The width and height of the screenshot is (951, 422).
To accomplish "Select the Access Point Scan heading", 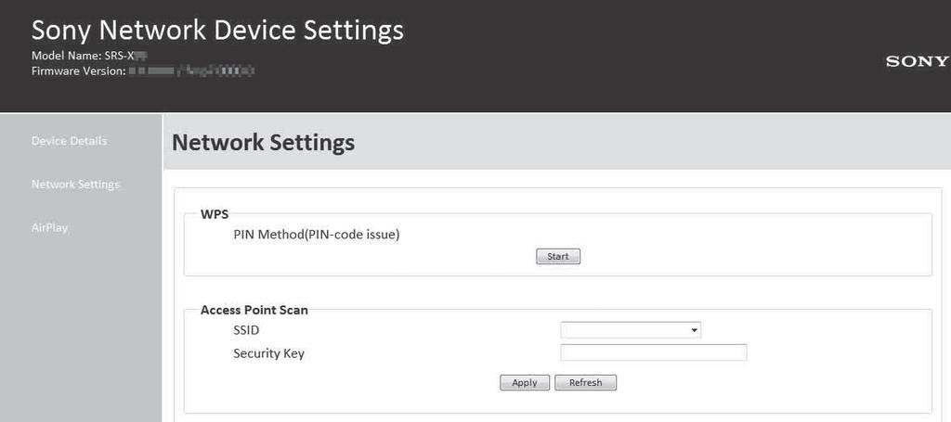I will [254, 310].
